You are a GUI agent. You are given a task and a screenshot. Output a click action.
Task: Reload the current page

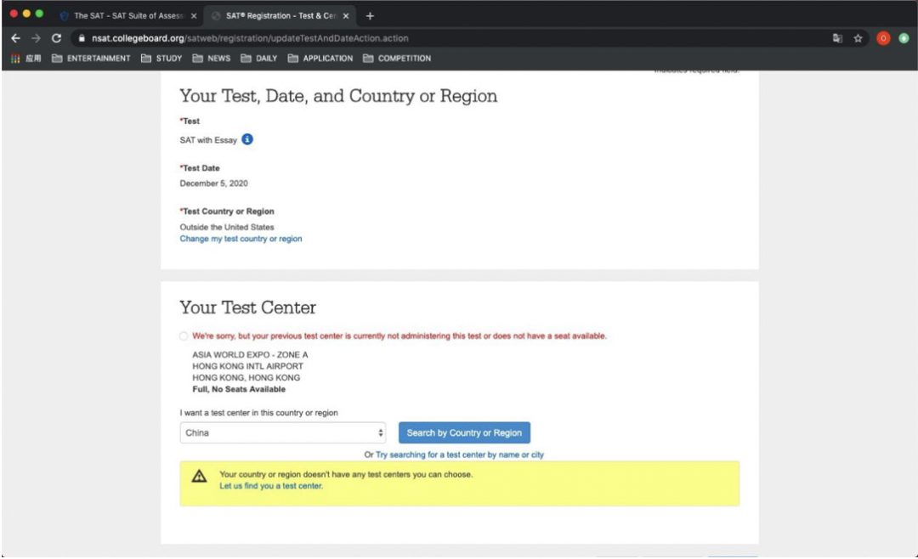(56, 38)
